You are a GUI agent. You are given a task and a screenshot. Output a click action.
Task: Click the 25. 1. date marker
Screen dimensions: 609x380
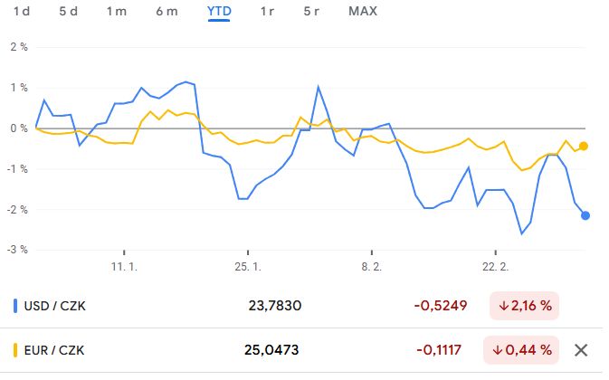[x=248, y=267]
